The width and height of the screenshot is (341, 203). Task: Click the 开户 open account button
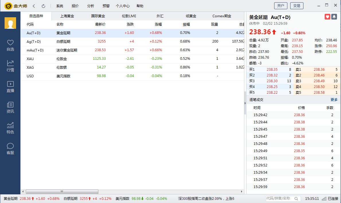281,6
